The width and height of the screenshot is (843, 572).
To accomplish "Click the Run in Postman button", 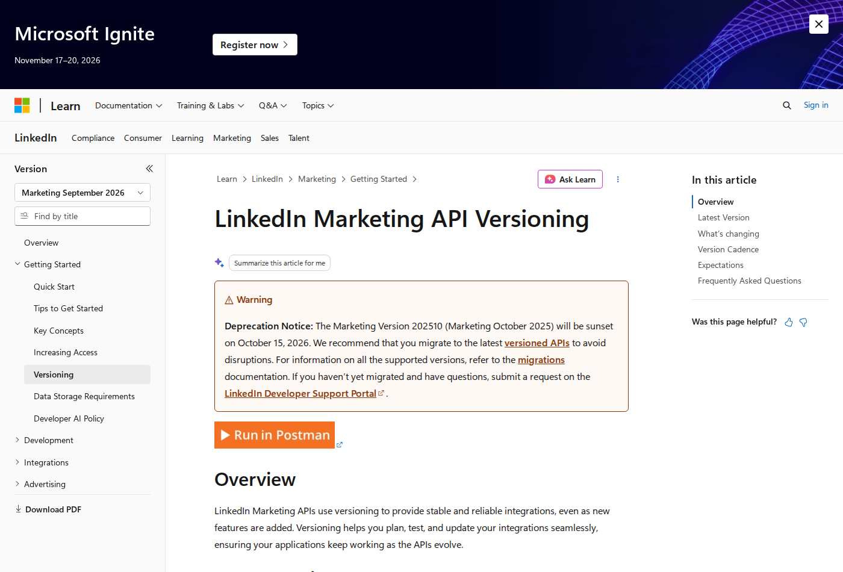I will coord(275,435).
